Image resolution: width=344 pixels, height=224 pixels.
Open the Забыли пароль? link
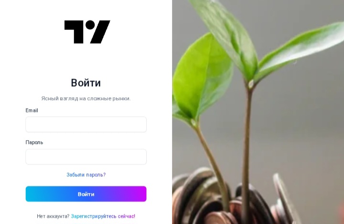tap(86, 175)
